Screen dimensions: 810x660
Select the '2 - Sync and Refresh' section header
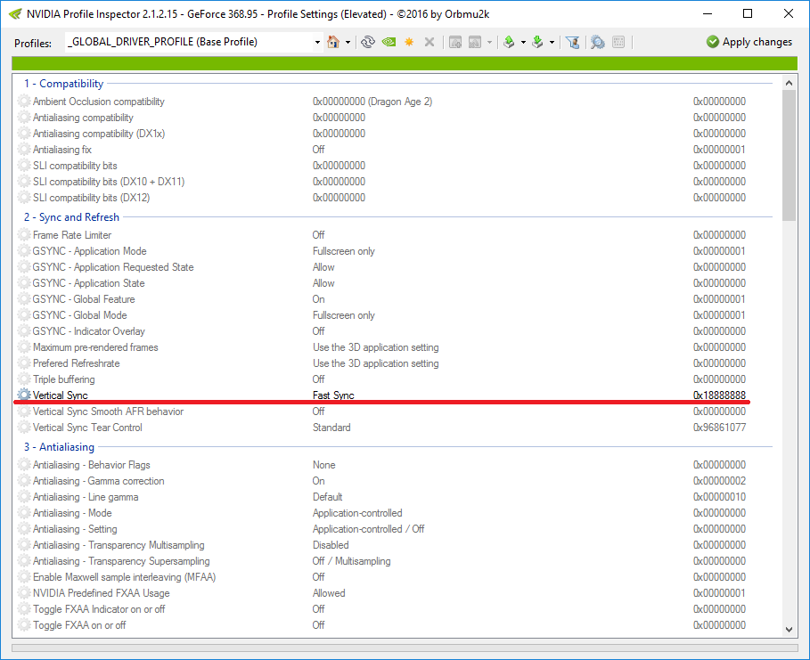point(71,217)
